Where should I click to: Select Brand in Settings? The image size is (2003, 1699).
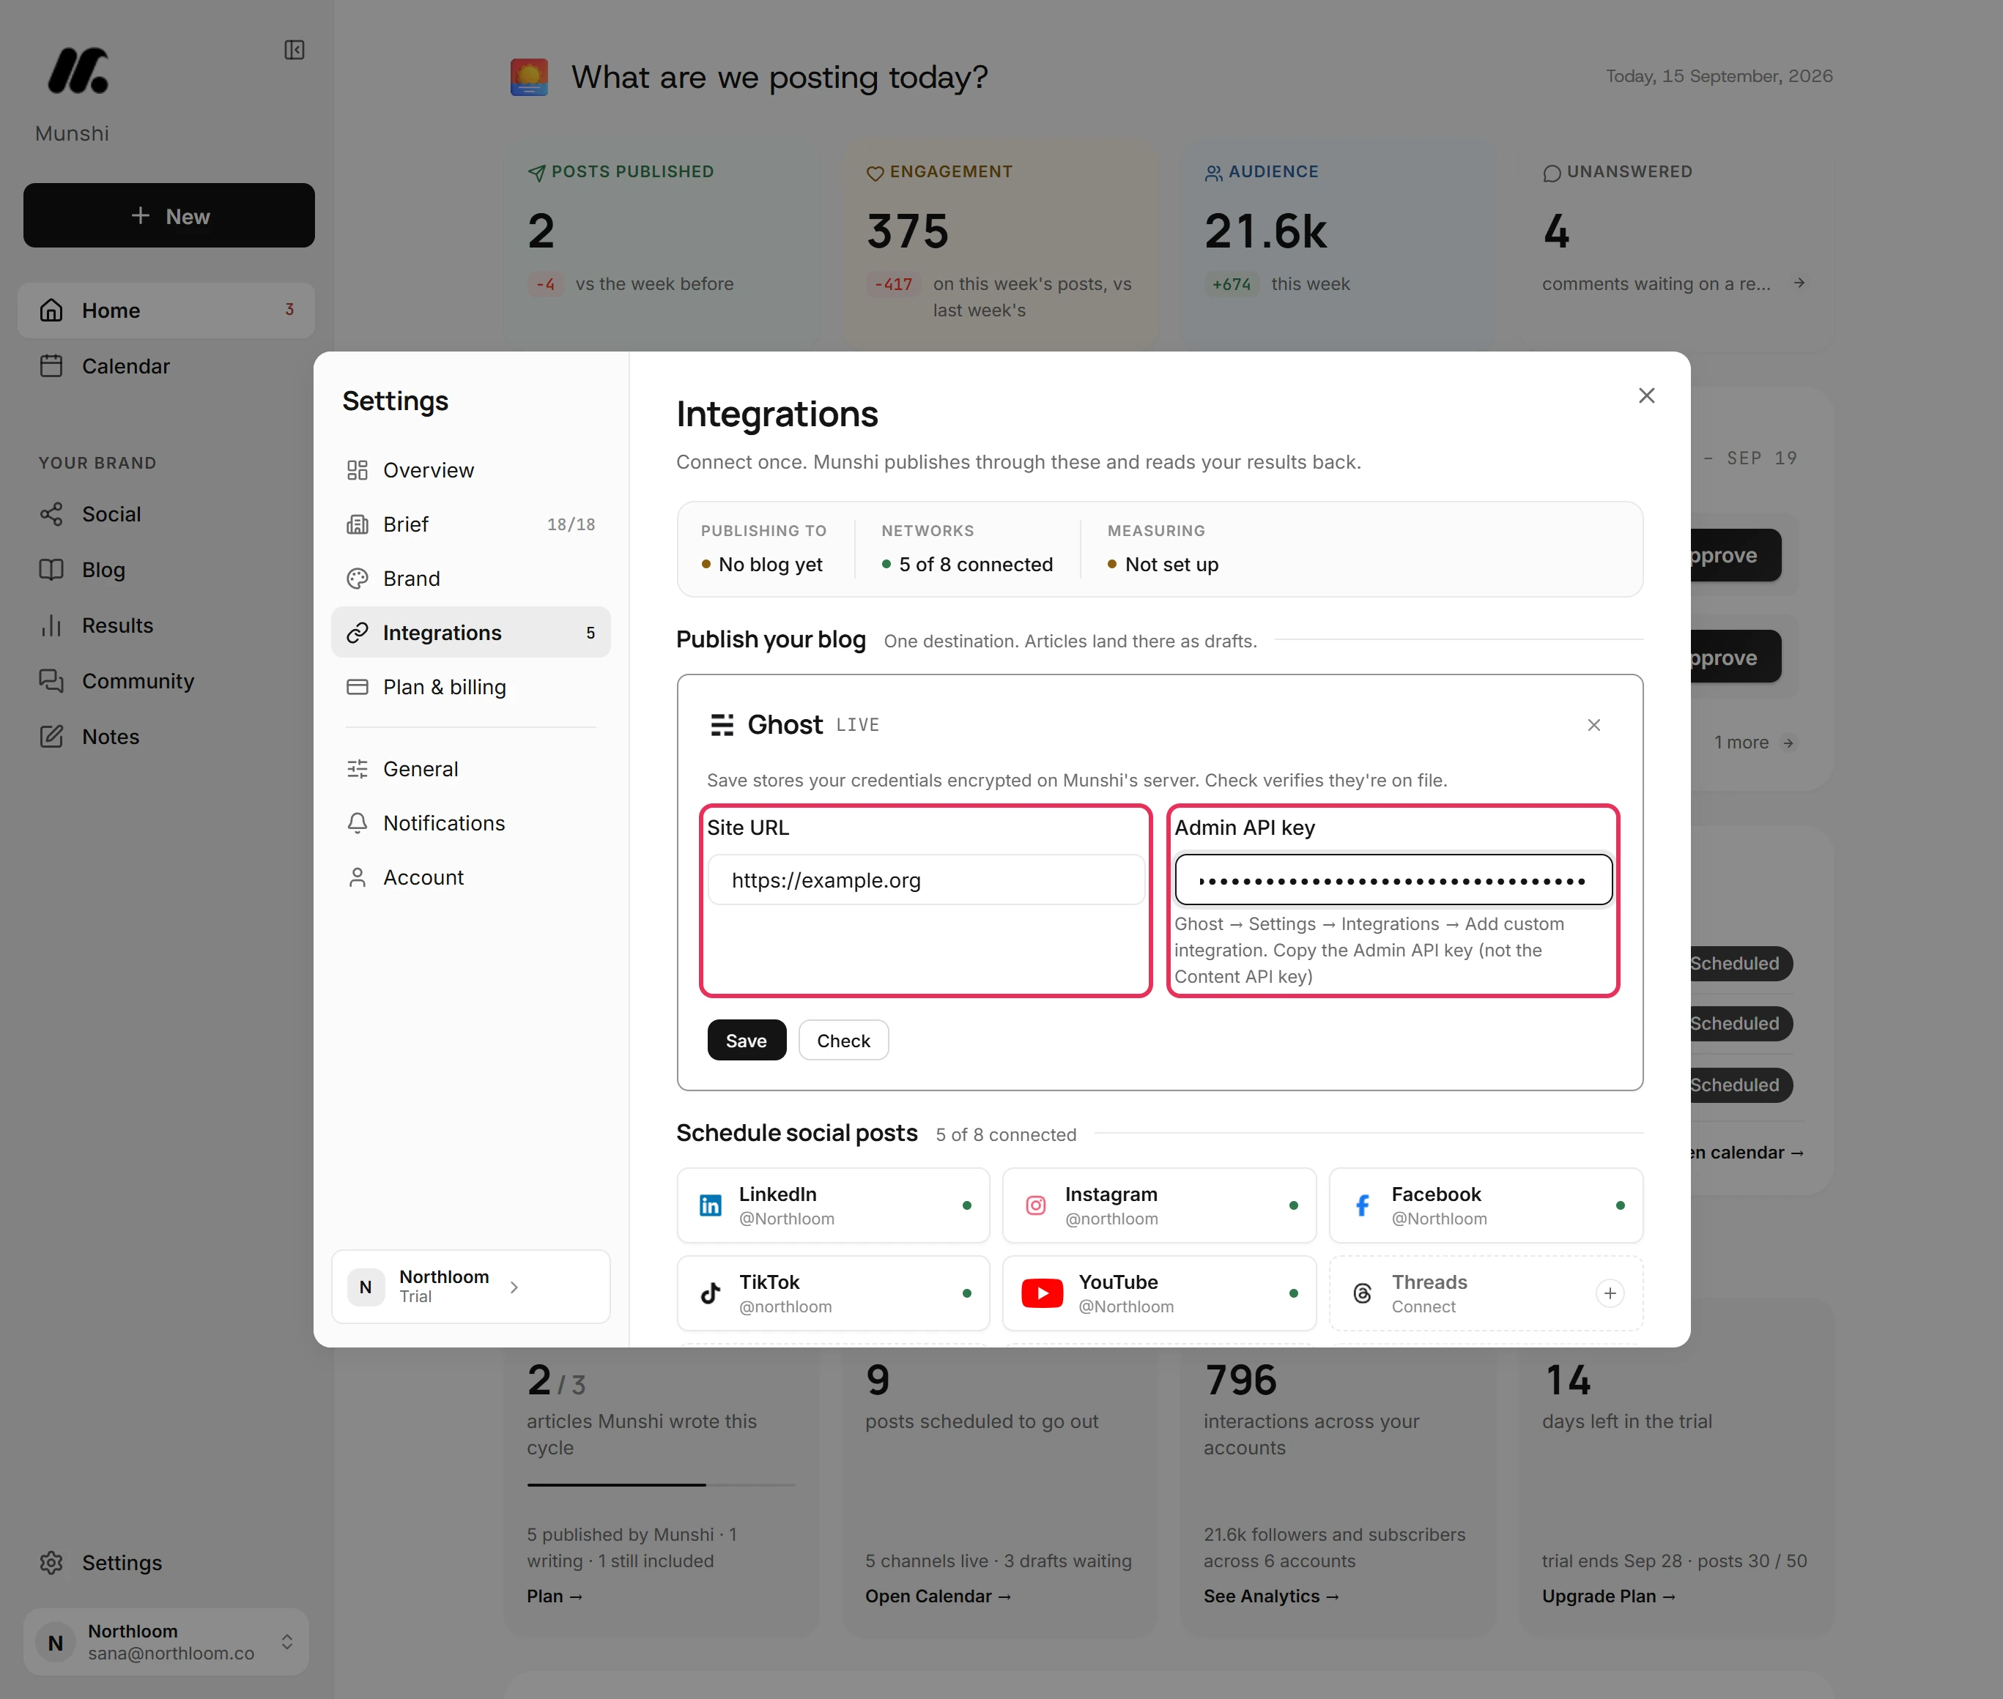coord(470,579)
